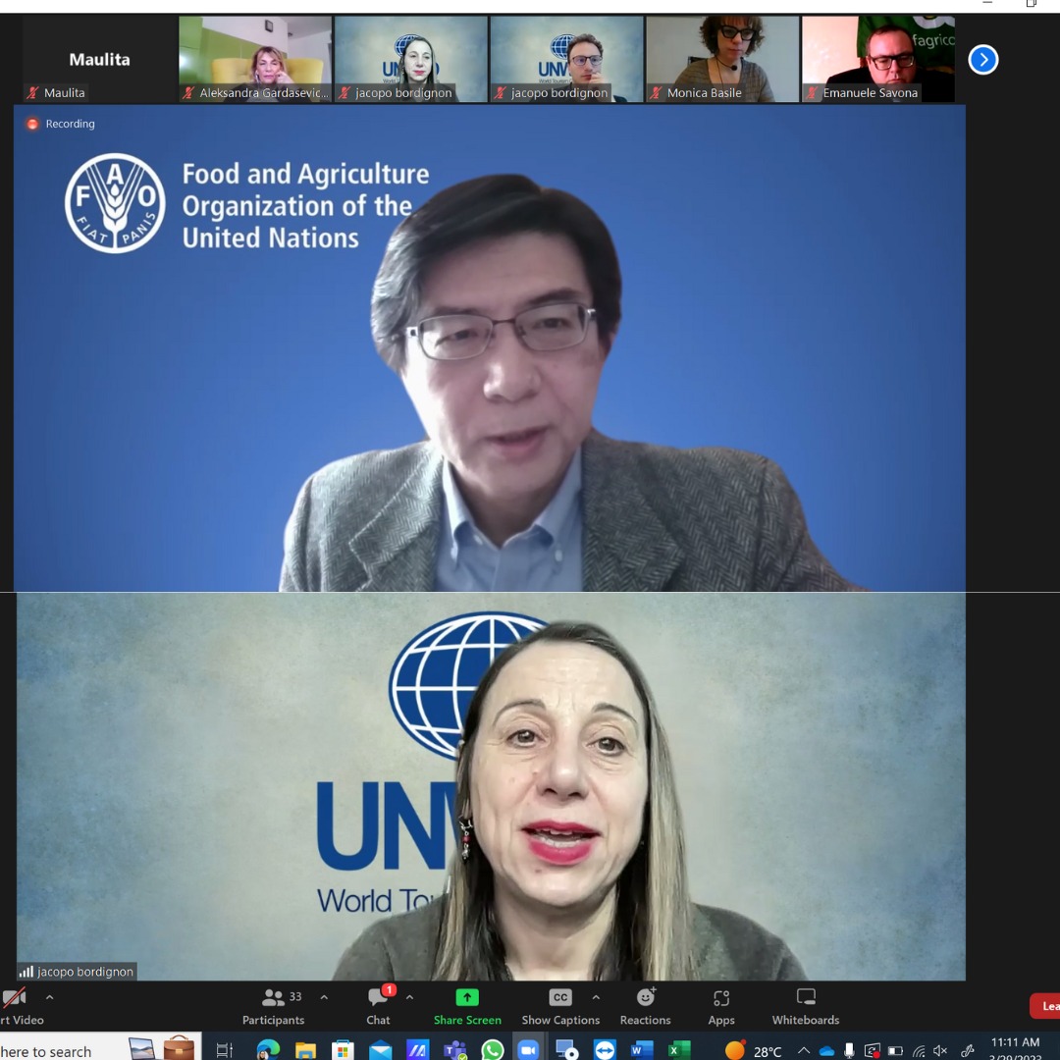Click muted mic icon on Emanuele Savona's tile
The image size is (1060, 1060).
(812, 92)
